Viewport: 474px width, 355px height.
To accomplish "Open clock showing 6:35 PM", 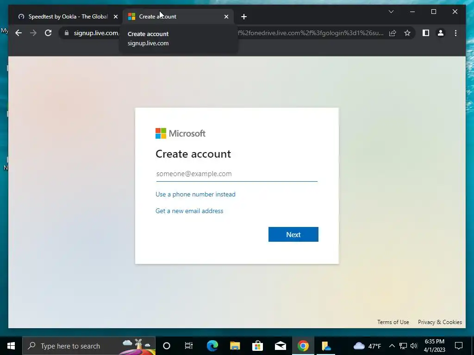I will click(x=434, y=346).
